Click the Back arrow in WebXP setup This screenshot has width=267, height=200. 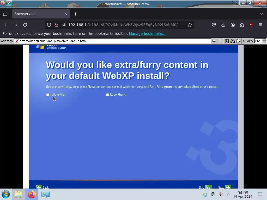pos(39,187)
